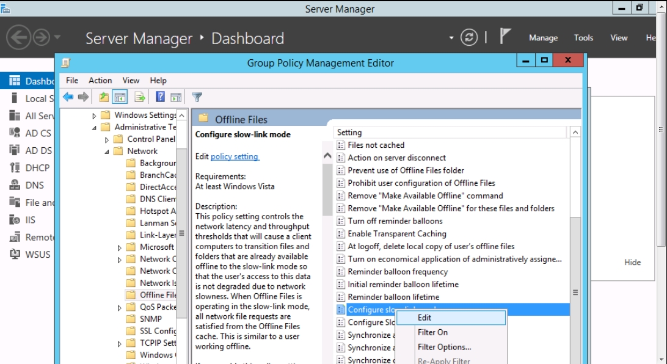Expand the Windows Settings tree node

pyautogui.click(x=94, y=115)
